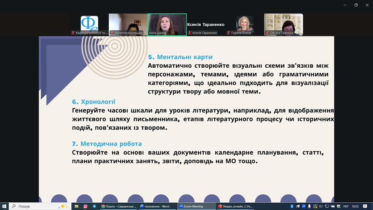
Task: Select Анна Данюк's video thumbnail
Action: 167,25
